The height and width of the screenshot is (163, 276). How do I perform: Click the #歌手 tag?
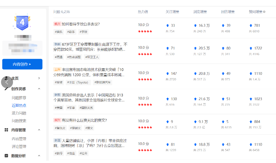(x=71, y=32)
